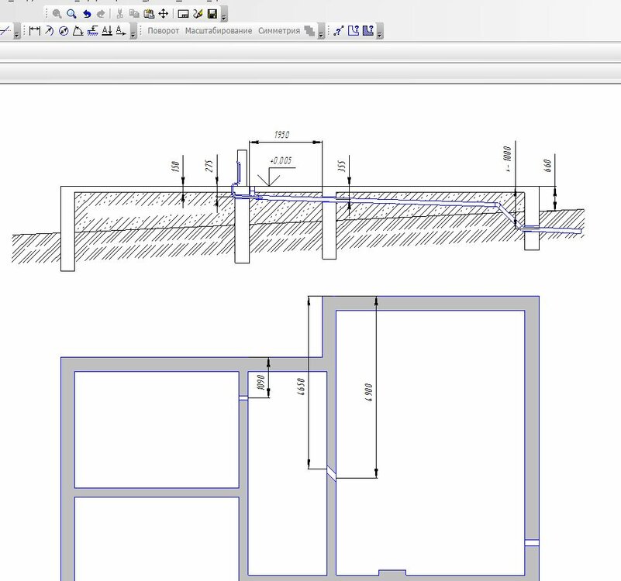Screen dimensions: 621x581
Task: Select the radial dimension tool
Action: tap(49, 31)
